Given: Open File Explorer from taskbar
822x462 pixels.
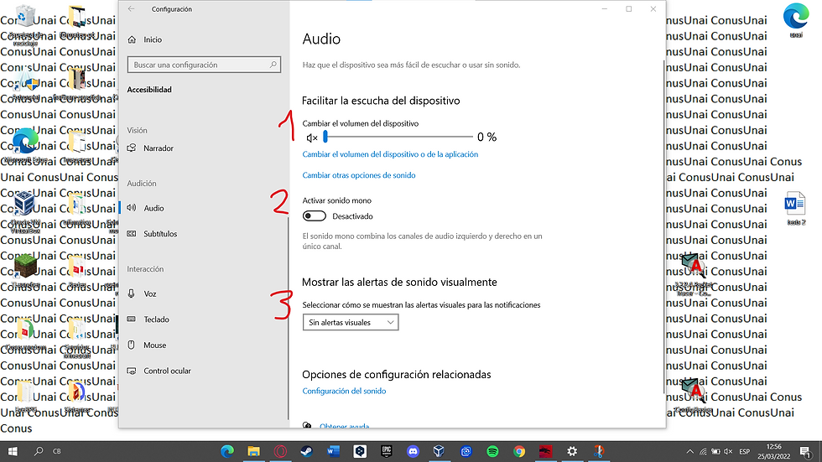Looking at the screenshot, I should point(253,451).
